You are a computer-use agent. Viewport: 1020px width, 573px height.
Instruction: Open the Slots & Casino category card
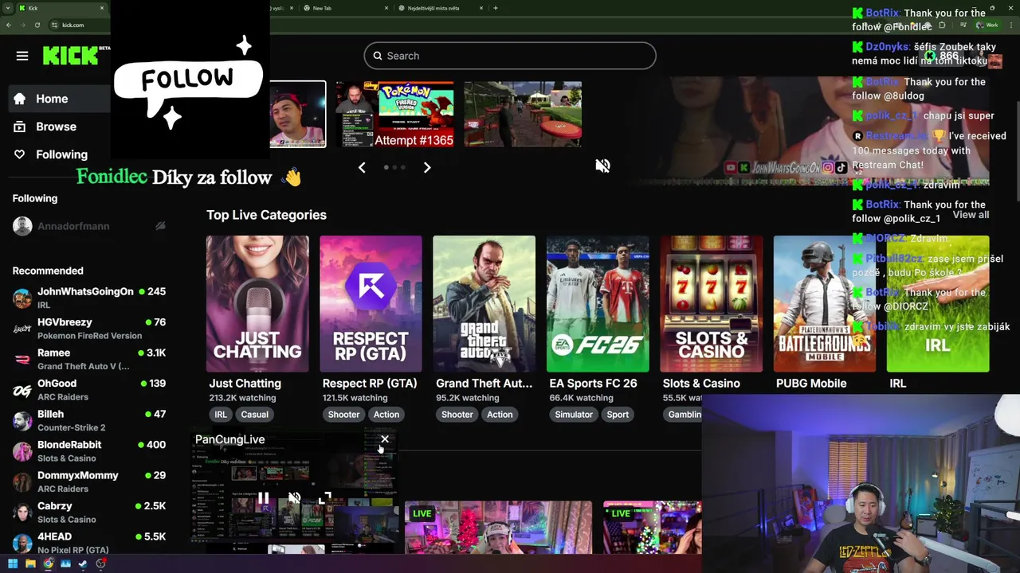(711, 303)
